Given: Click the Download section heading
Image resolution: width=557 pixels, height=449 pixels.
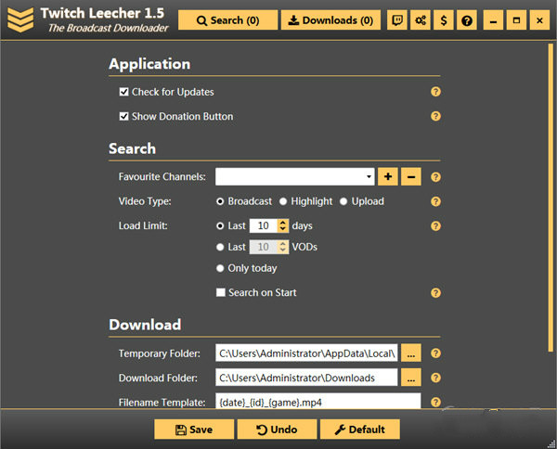Looking at the screenshot, I should (x=145, y=325).
